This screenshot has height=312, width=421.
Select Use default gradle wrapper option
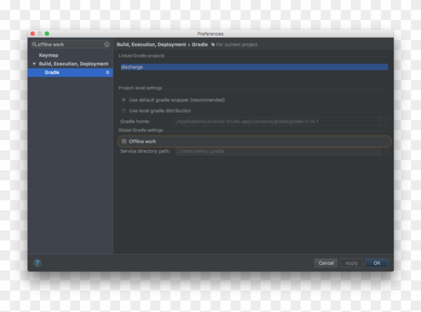pyautogui.click(x=124, y=100)
